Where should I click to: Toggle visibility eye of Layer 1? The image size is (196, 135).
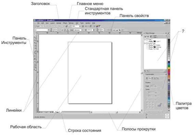point(149,41)
